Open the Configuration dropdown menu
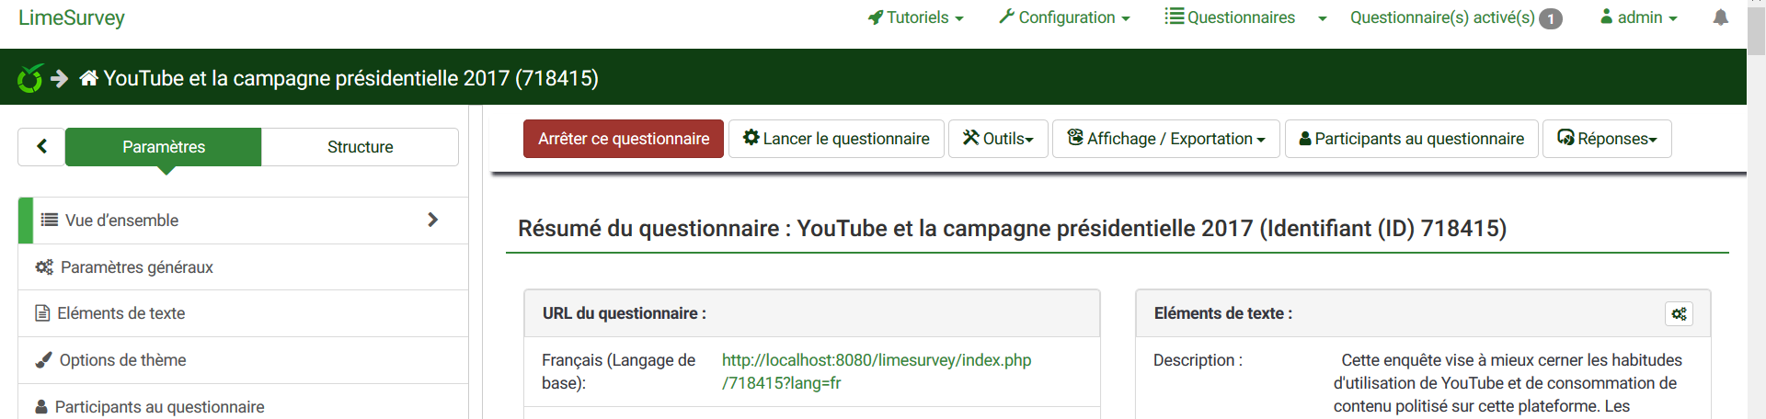This screenshot has width=1766, height=419. click(x=1064, y=17)
